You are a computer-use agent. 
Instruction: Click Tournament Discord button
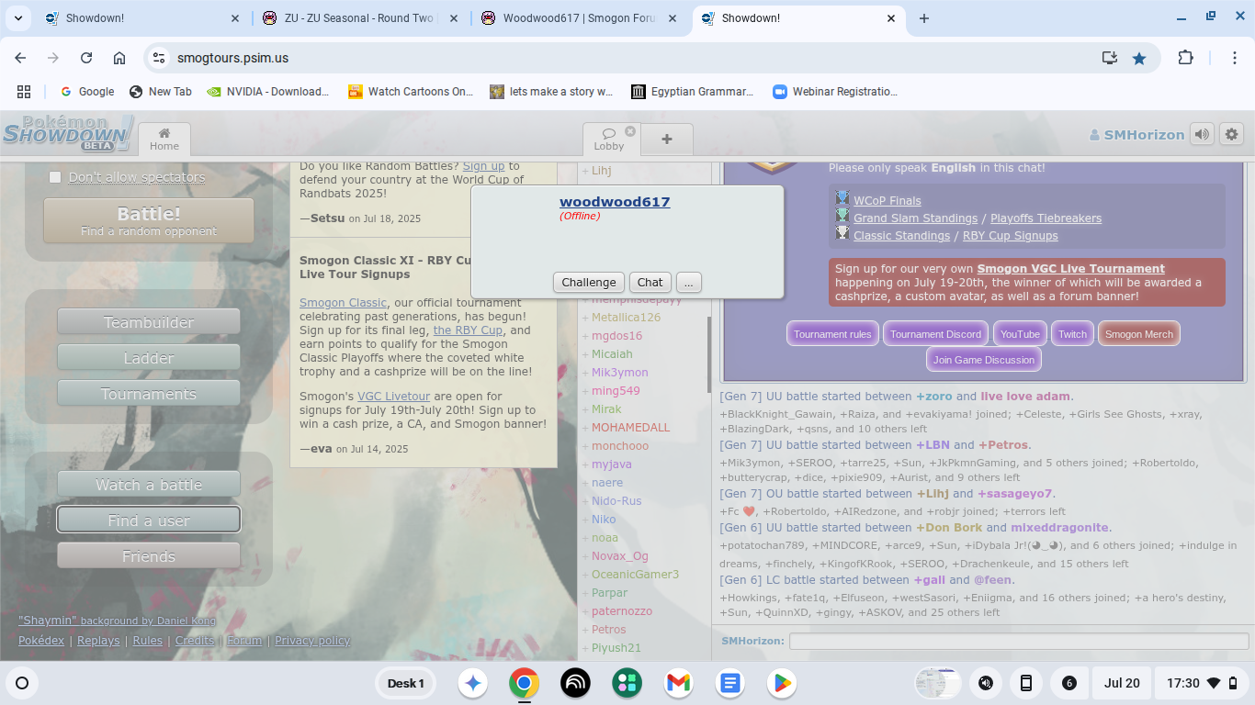pos(935,334)
